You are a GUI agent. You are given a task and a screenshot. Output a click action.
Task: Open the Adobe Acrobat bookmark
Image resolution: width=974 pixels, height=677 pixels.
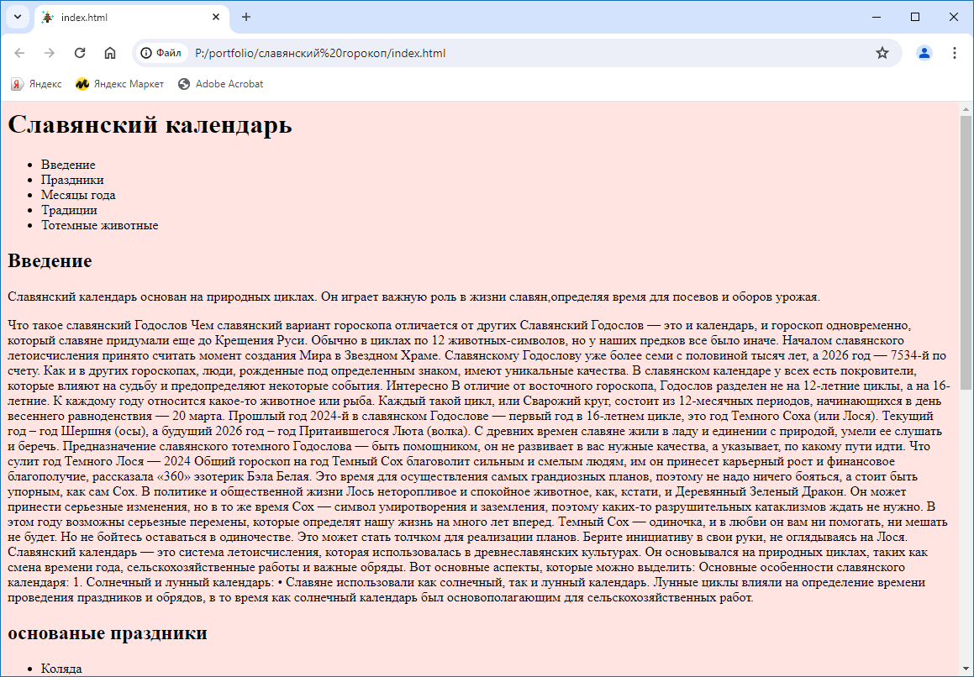[x=220, y=84]
